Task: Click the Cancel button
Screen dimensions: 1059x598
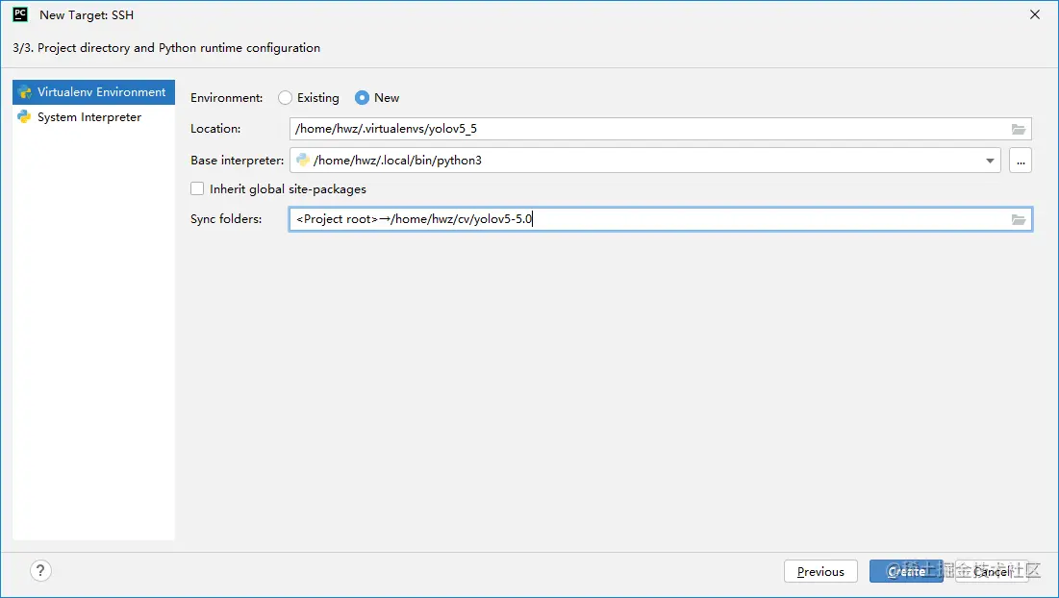Action: [992, 571]
